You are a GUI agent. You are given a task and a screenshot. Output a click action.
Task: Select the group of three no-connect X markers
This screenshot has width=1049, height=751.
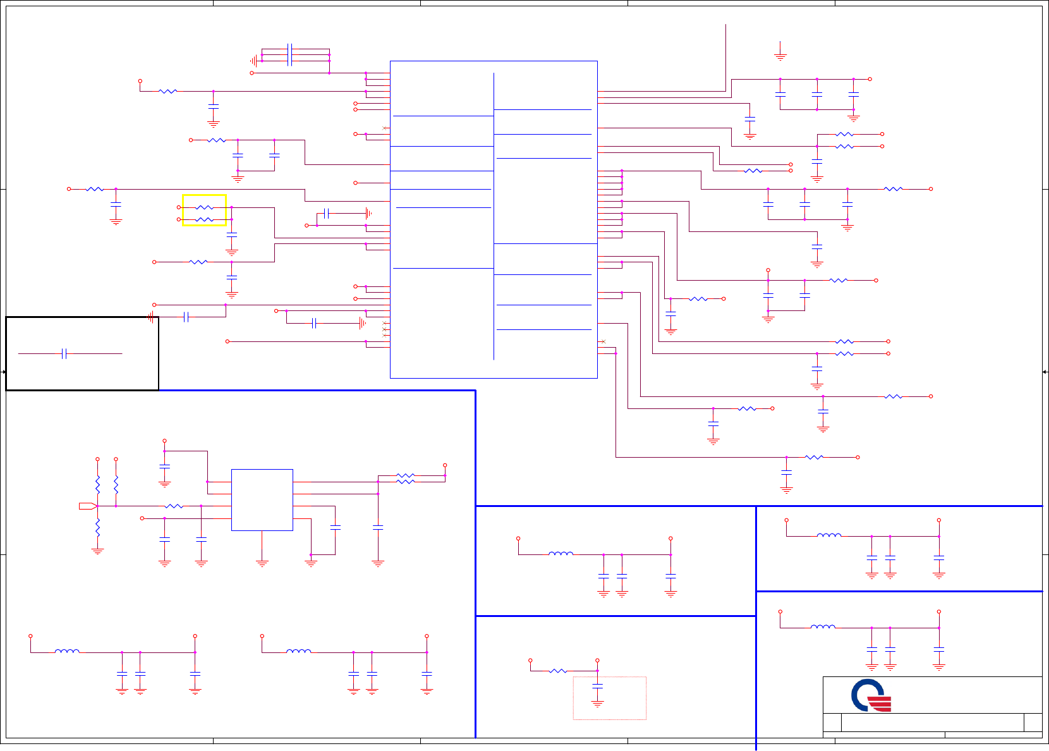pos(385,329)
